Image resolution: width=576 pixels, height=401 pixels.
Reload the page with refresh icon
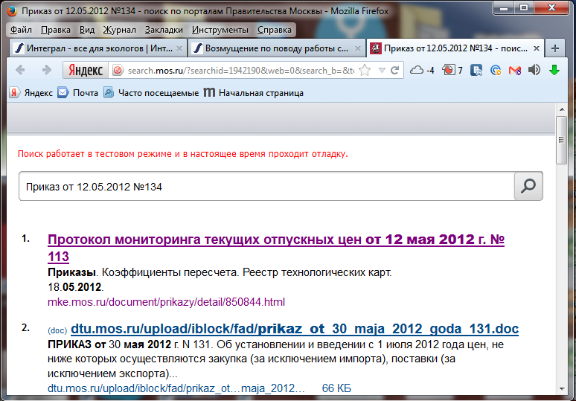(395, 71)
